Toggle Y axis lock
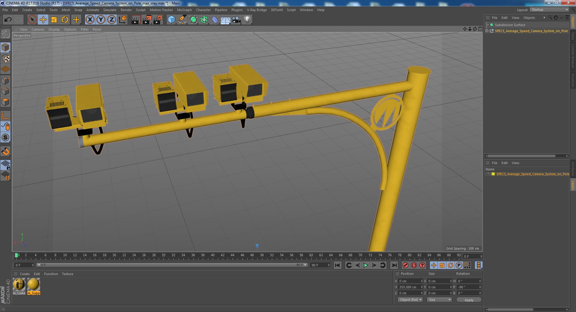Image resolution: width=576 pixels, height=312 pixels. click(x=101, y=20)
